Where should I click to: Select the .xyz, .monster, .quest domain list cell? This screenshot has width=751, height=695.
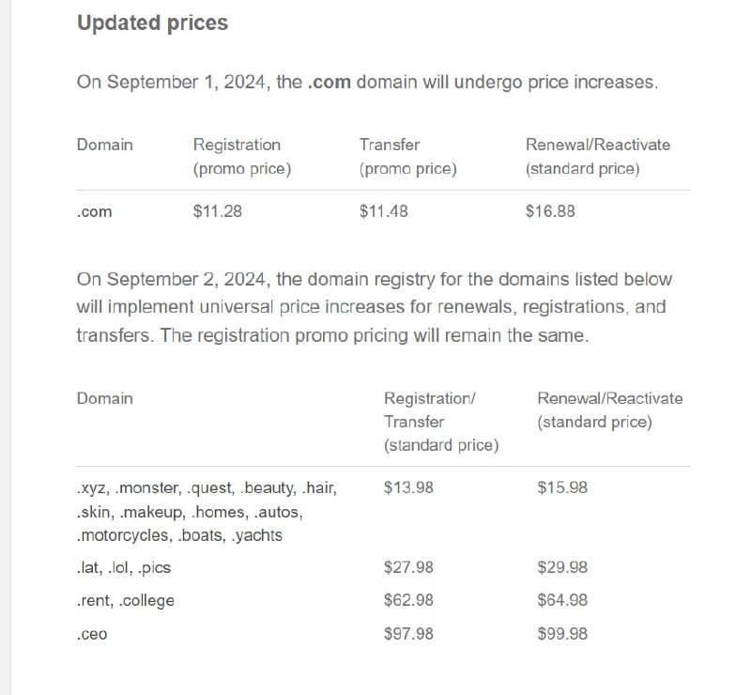[207, 512]
